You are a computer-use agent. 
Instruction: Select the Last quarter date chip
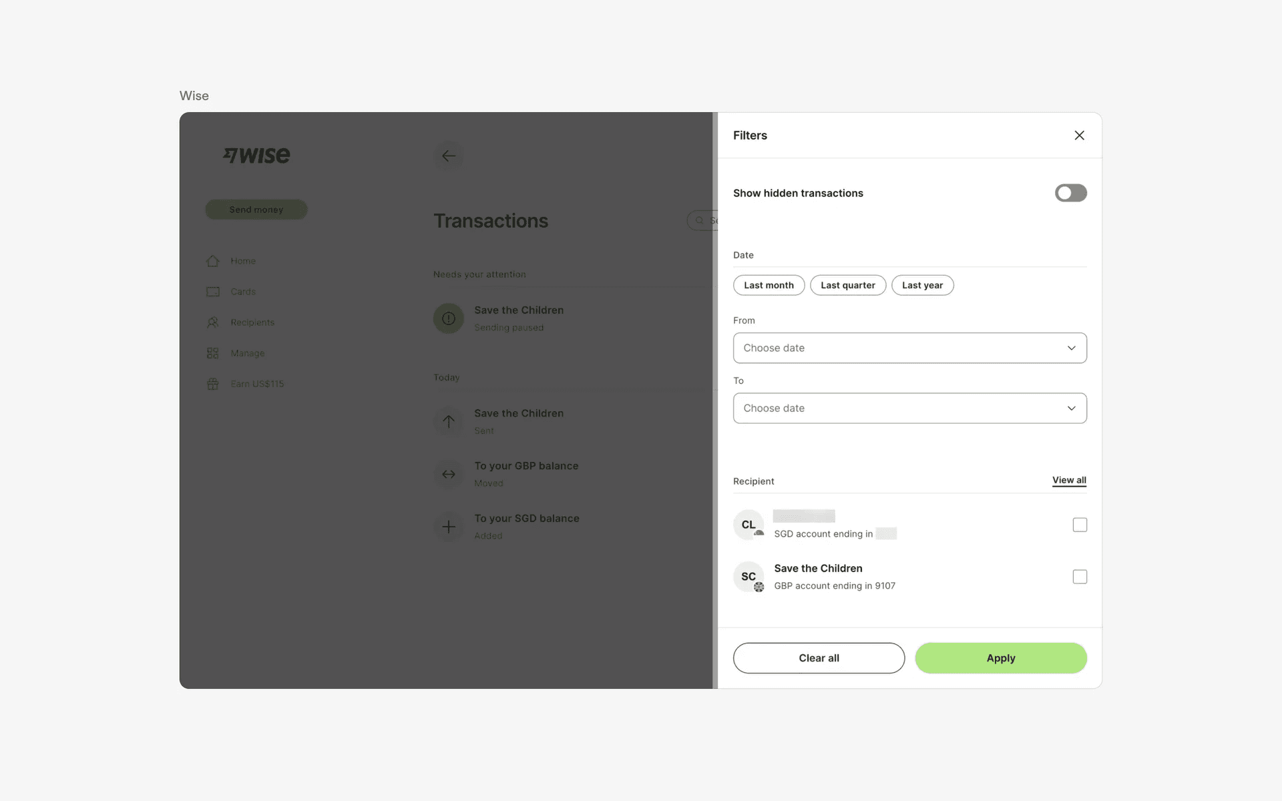(x=847, y=285)
